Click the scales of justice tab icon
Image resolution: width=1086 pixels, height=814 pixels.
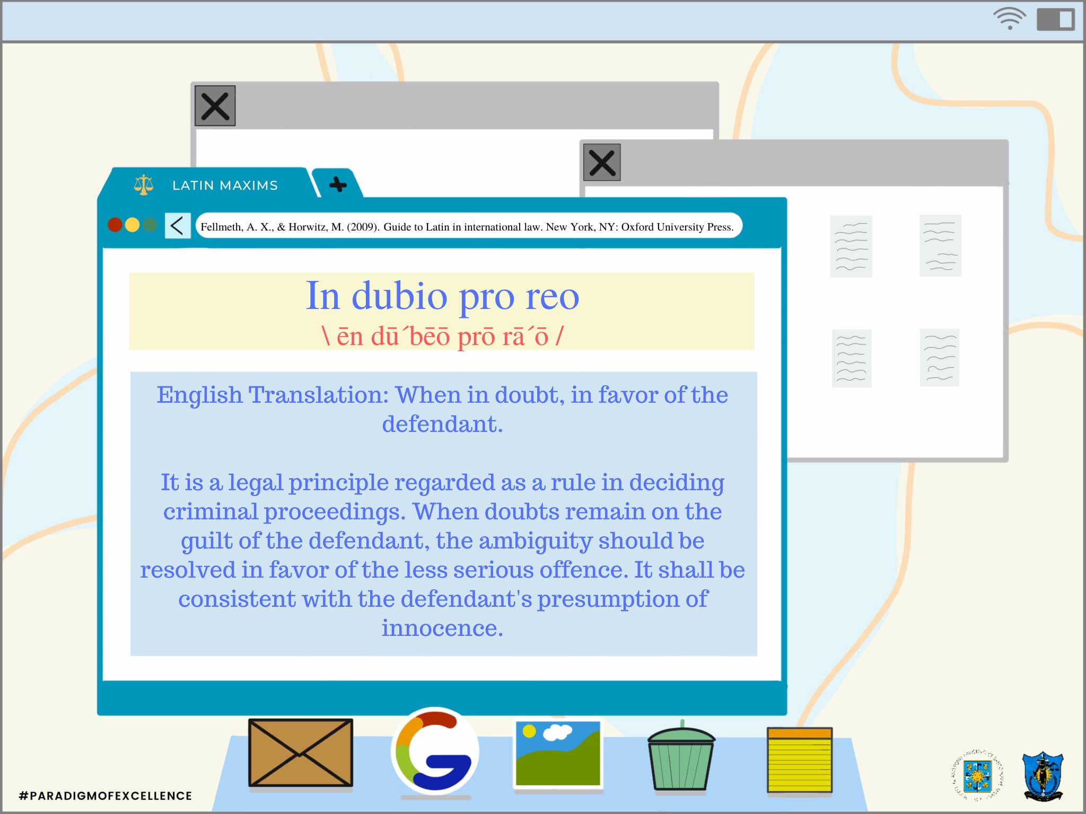pos(143,185)
